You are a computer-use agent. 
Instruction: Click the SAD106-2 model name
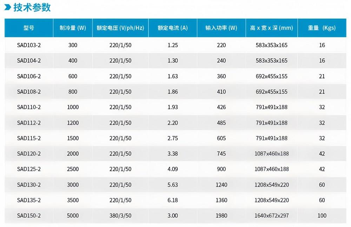(x=29, y=76)
